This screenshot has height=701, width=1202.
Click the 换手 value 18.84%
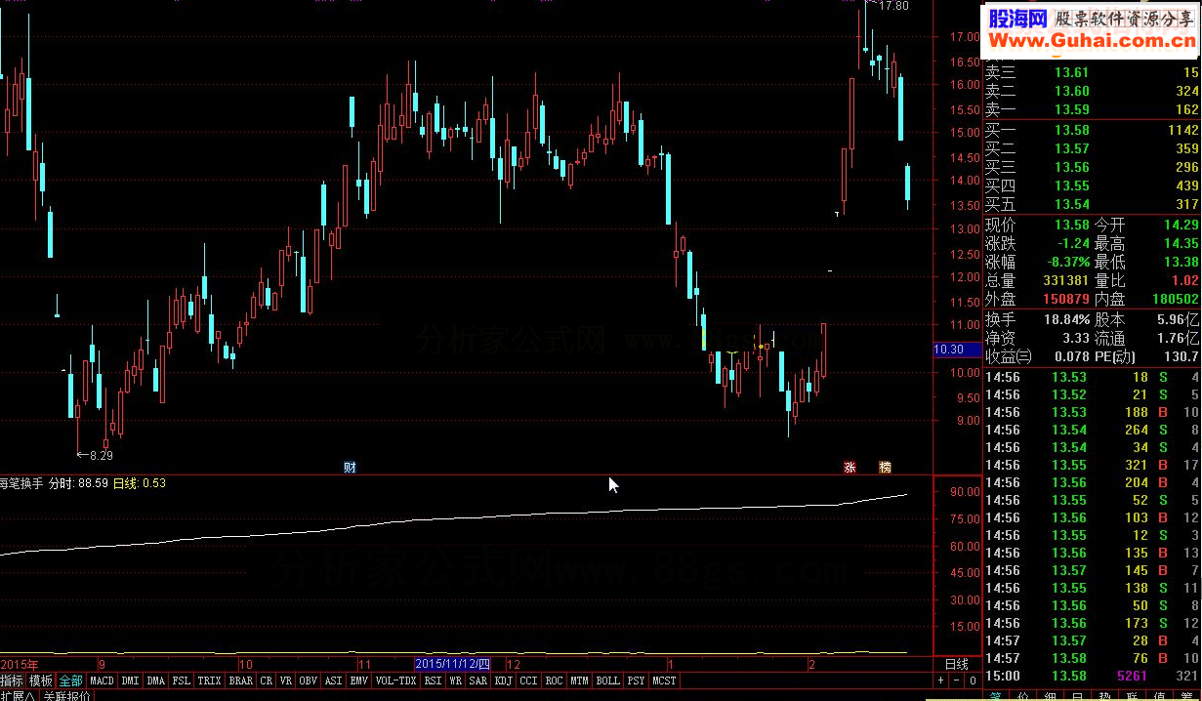click(1065, 319)
